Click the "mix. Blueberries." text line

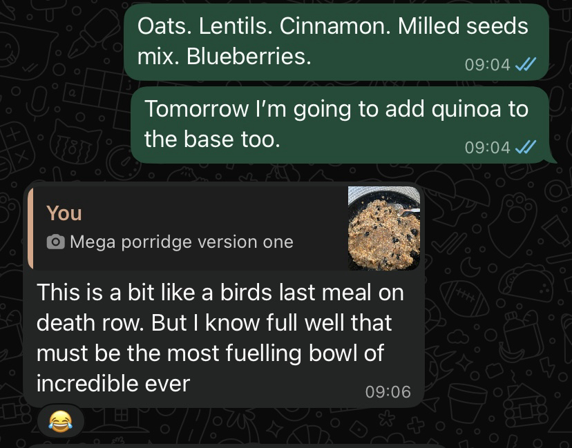225,57
